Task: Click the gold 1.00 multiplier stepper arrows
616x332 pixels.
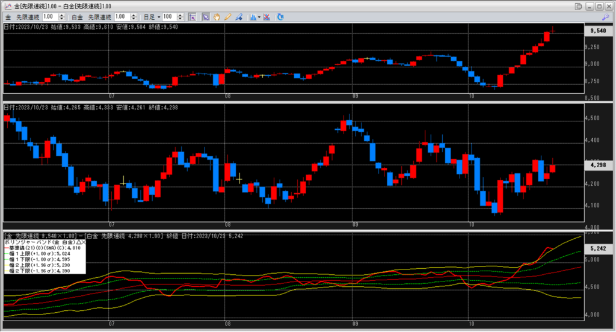Action: (62, 17)
